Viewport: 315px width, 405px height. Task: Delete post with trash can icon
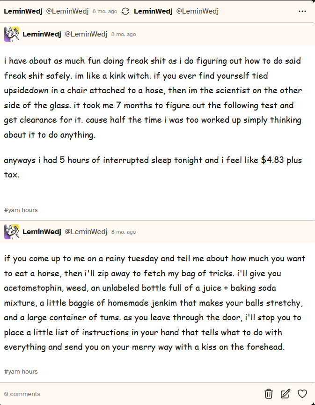[x=269, y=394]
